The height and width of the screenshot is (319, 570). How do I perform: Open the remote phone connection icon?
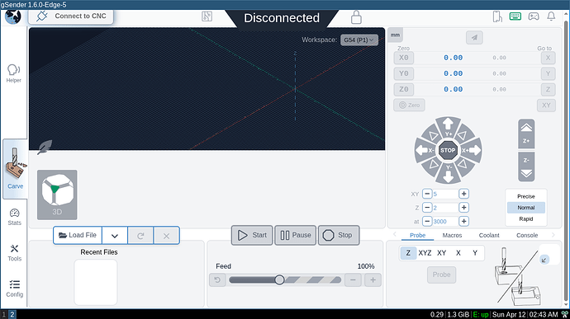pyautogui.click(x=497, y=16)
